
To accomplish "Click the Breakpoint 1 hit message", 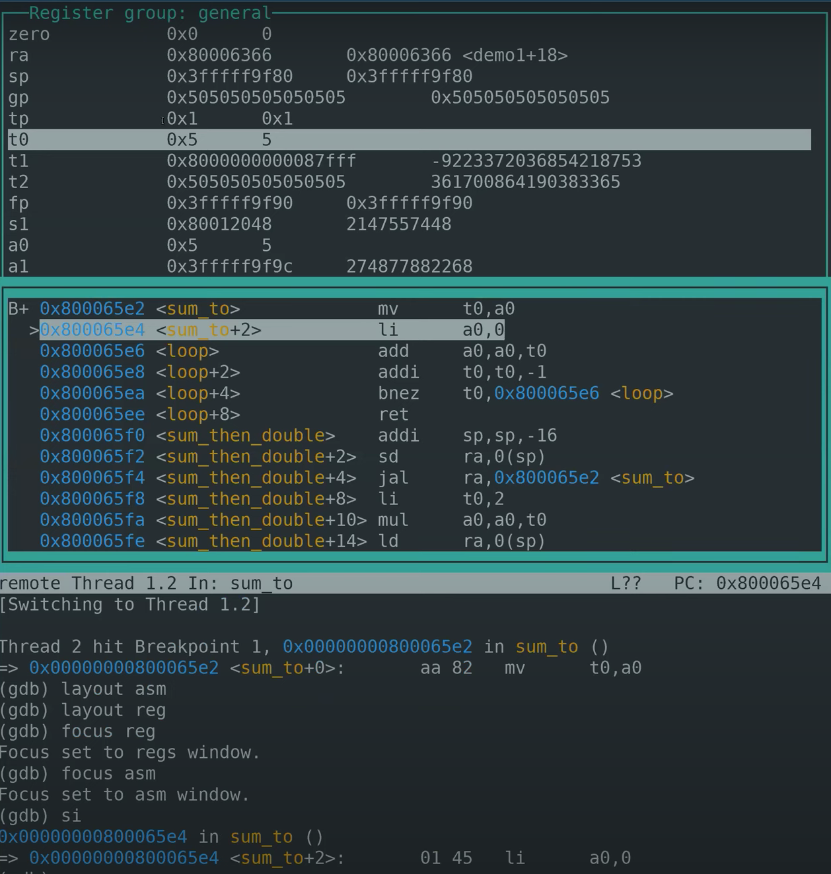I will tap(304, 647).
